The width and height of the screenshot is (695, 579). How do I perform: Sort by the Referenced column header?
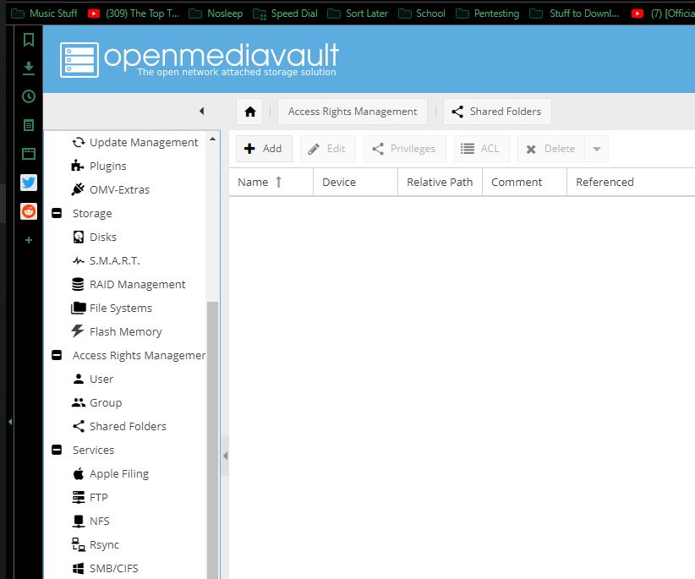[x=632, y=182]
